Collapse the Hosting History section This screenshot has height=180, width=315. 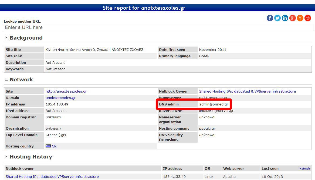click(x=6, y=156)
